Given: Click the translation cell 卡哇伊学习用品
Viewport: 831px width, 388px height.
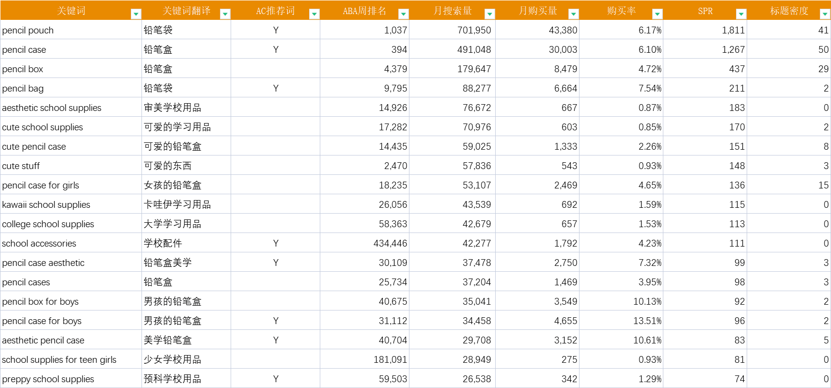Looking at the screenshot, I should (186, 204).
